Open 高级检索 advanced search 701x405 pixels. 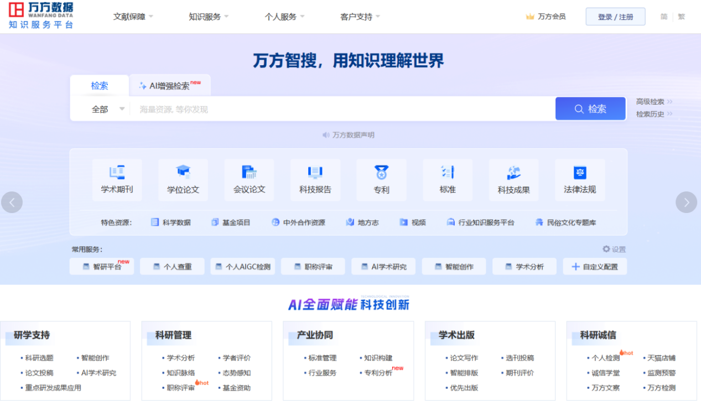654,102
